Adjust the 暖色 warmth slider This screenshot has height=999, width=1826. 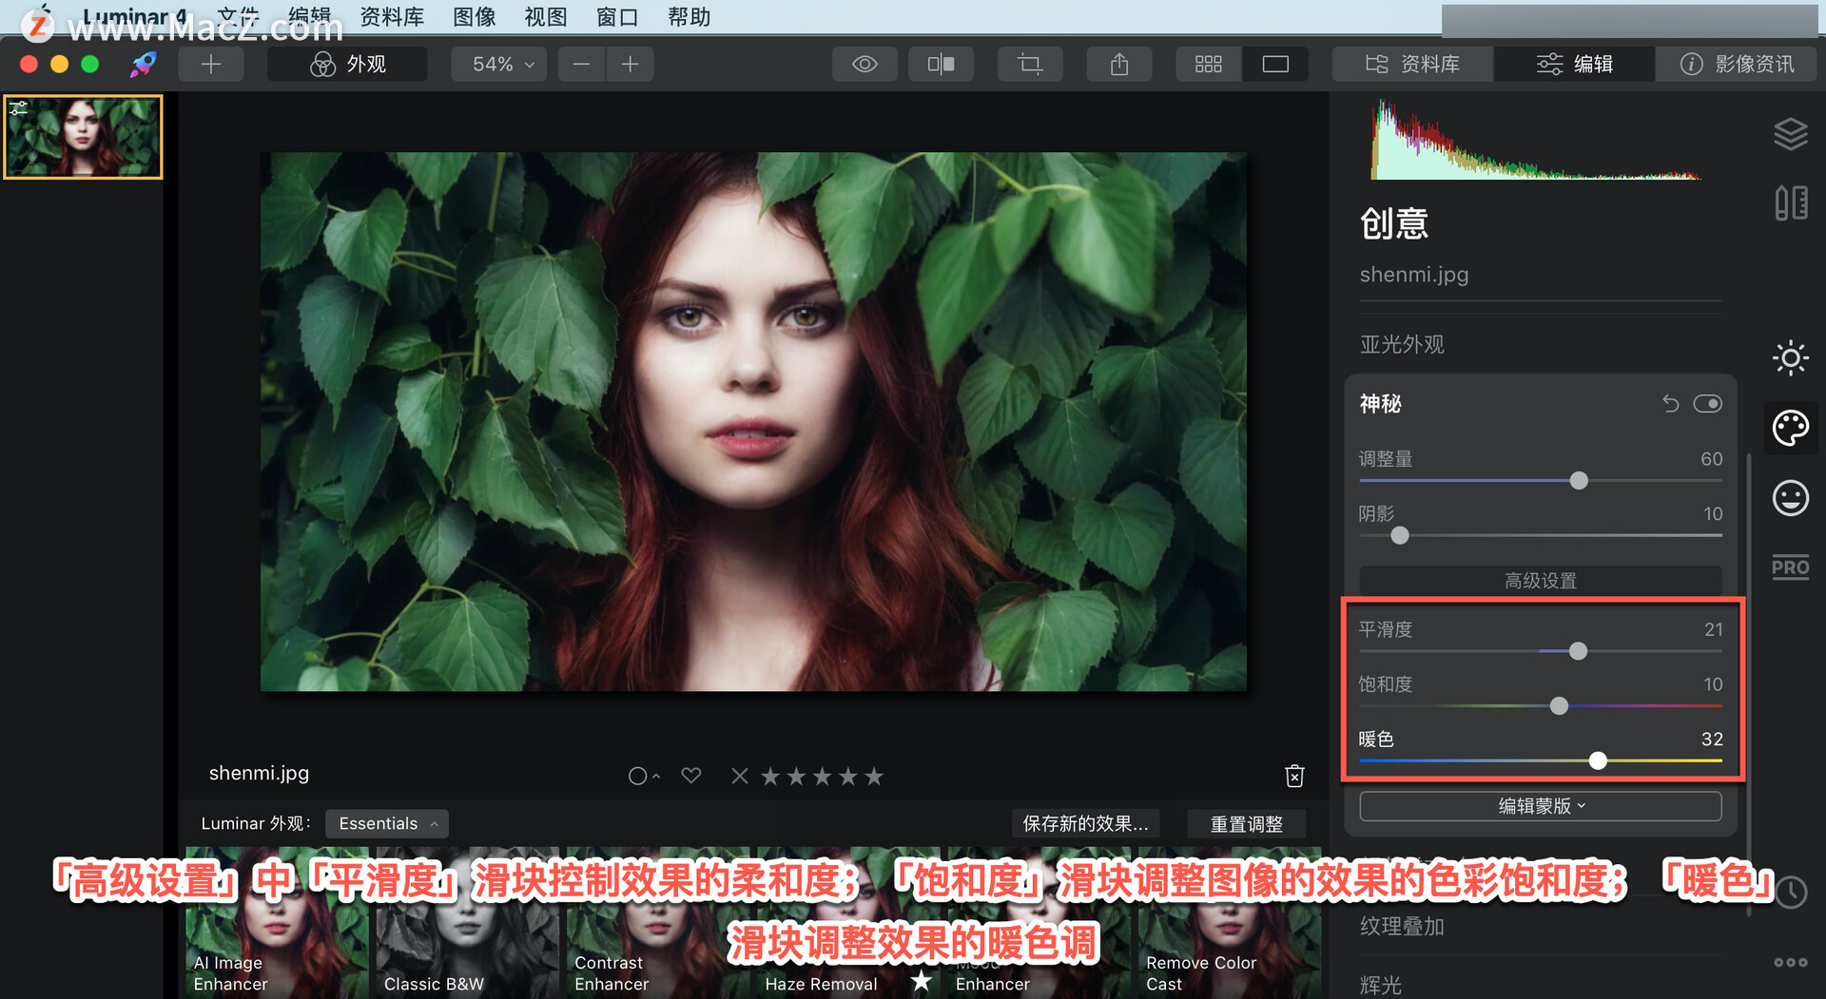pyautogui.click(x=1598, y=760)
